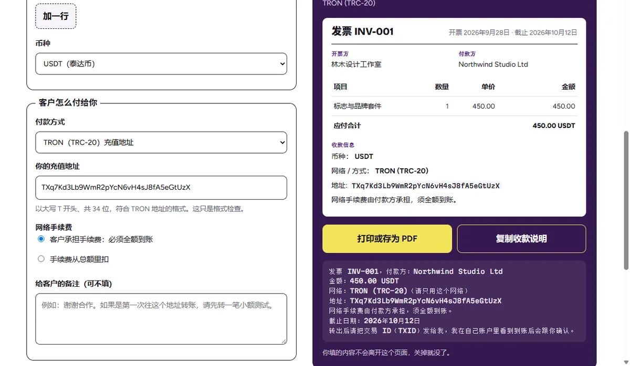Click the TRON (TRC-20) text above invoice preview
This screenshot has width=630, height=366.
[349, 3]
